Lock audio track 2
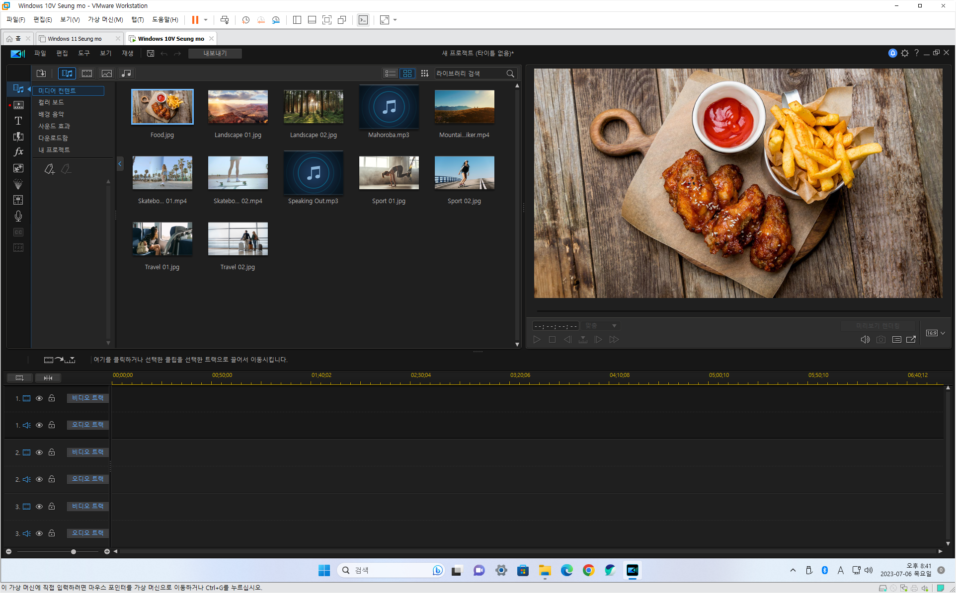Screen dimensions: 956x593 tap(52, 479)
